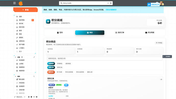The width and height of the screenshot is (176, 99).
Task: Click the pencil edit icon in 资源 section
Action: click(34, 57)
